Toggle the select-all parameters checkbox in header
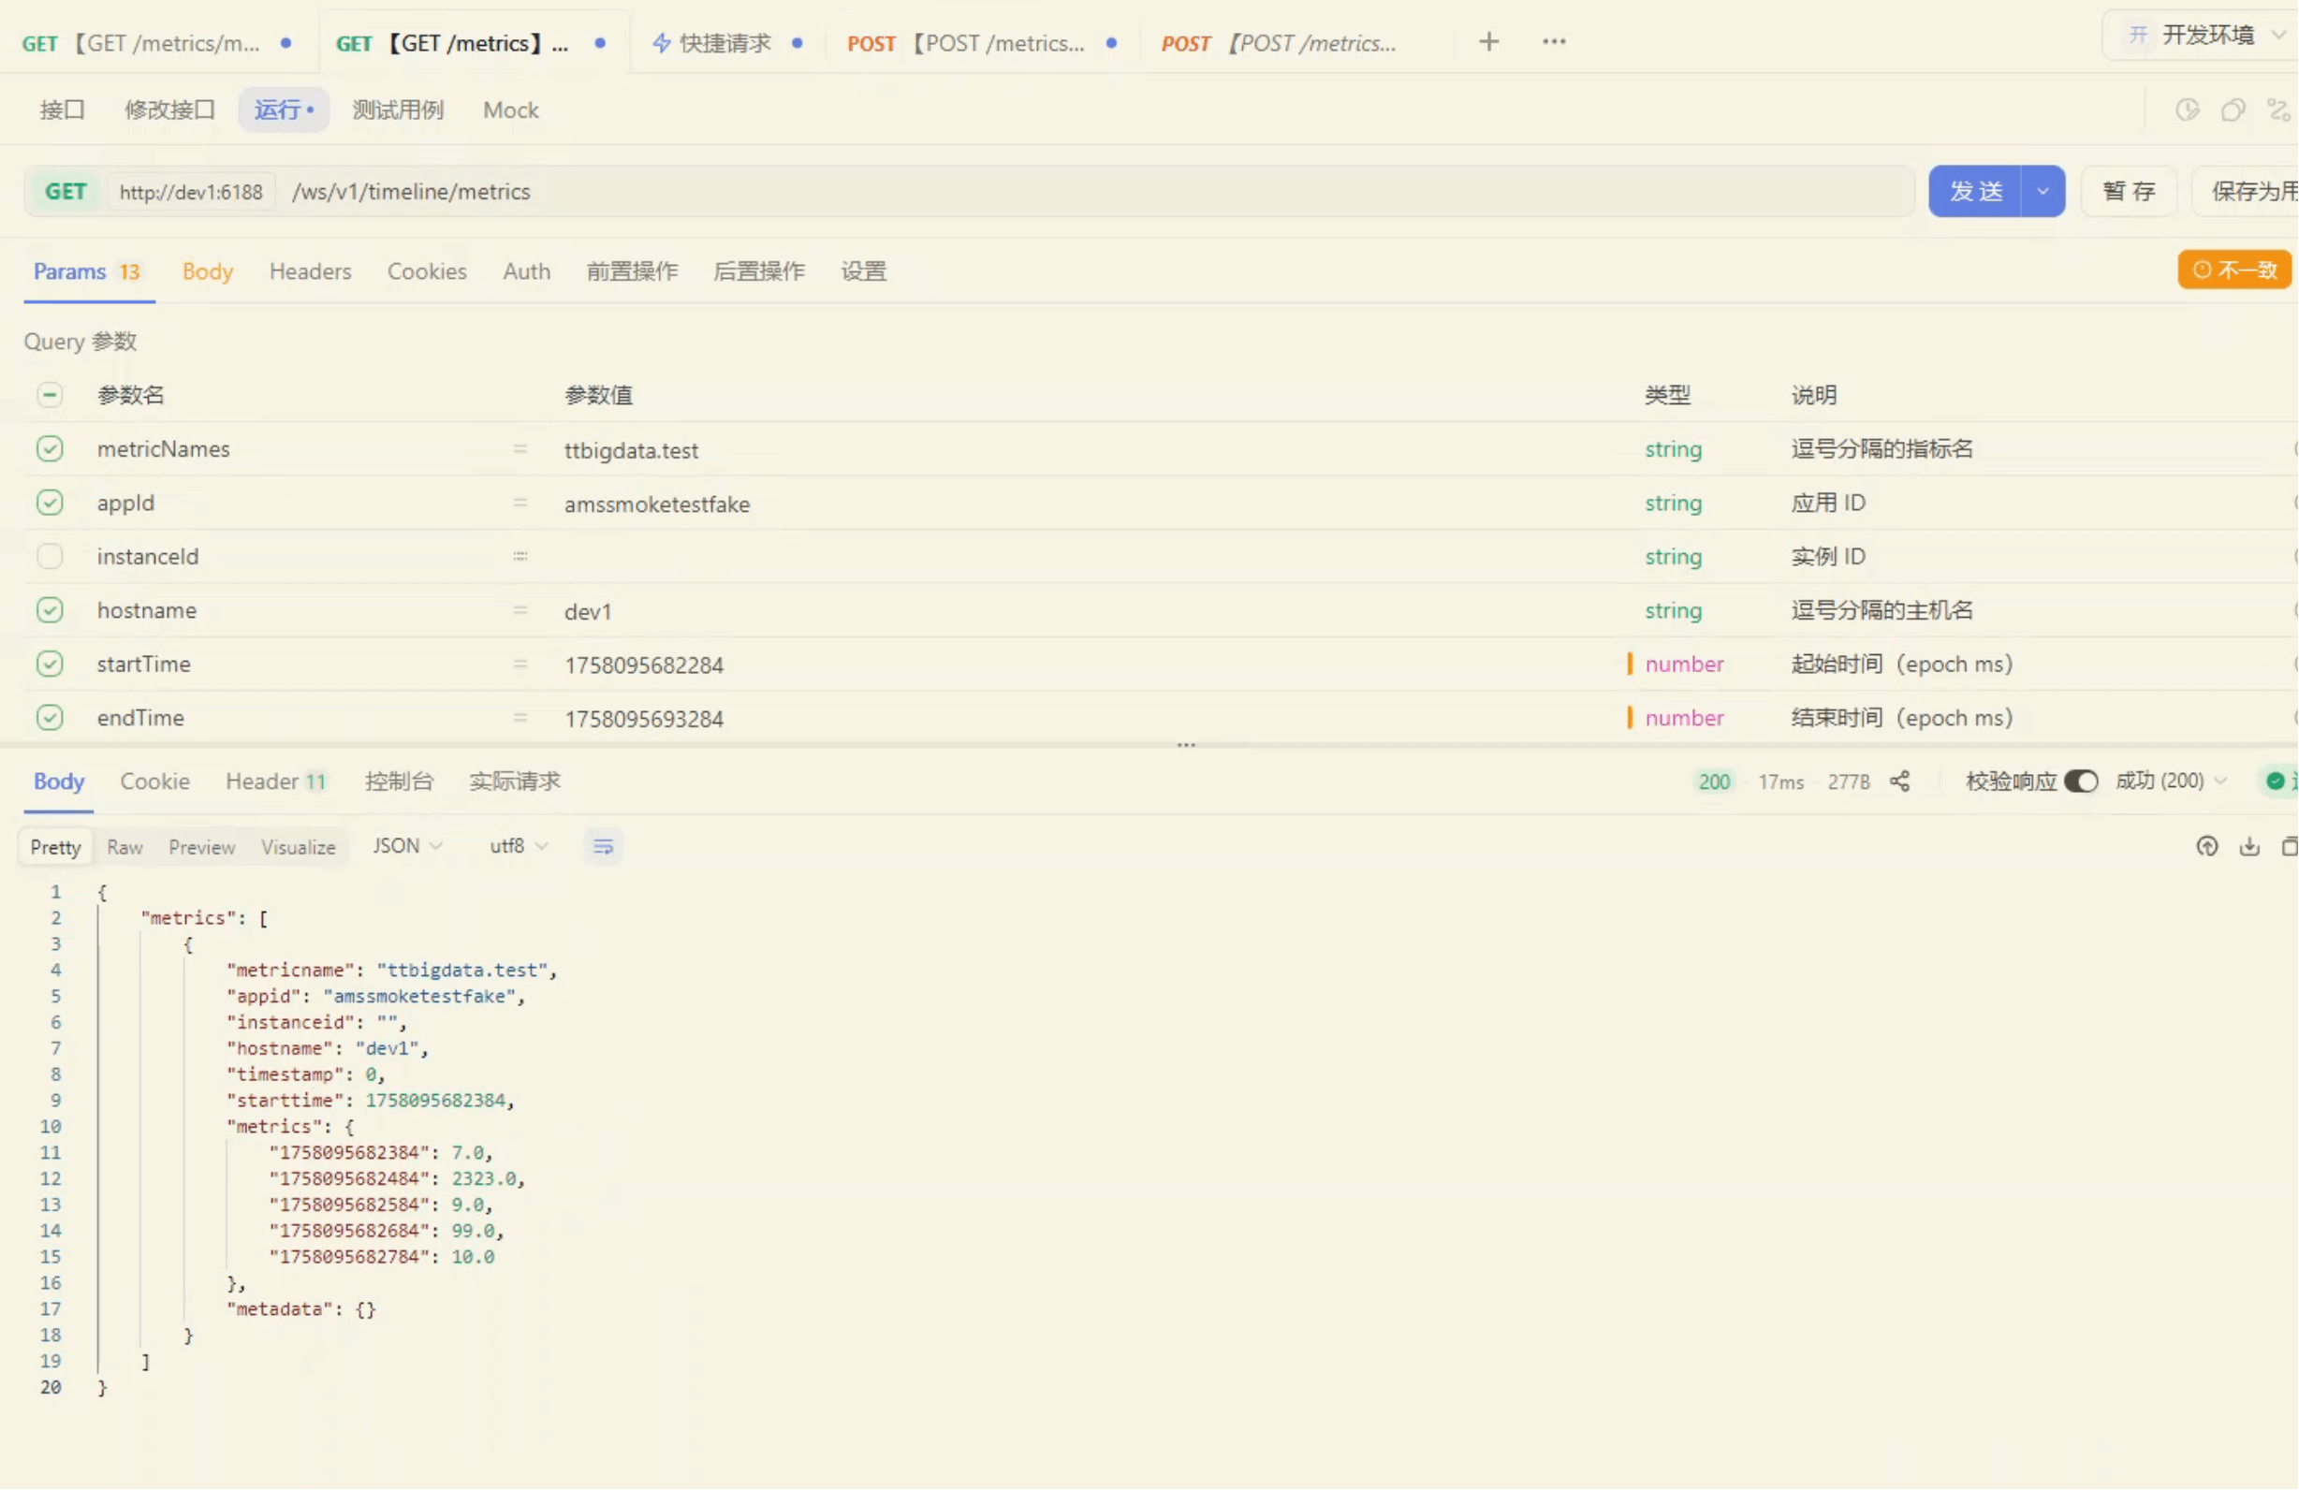The width and height of the screenshot is (2299, 1490). (50, 394)
